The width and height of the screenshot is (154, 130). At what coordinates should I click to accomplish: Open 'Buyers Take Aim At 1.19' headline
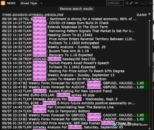click(45, 51)
